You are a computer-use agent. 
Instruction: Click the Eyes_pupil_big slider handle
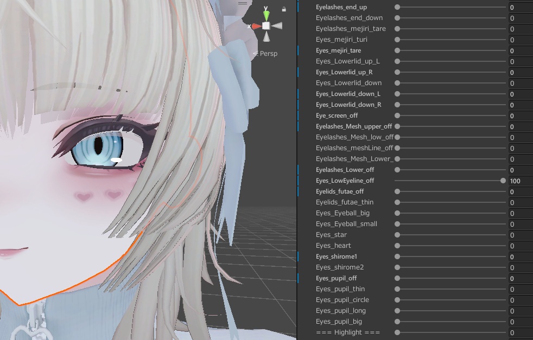pyautogui.click(x=397, y=322)
